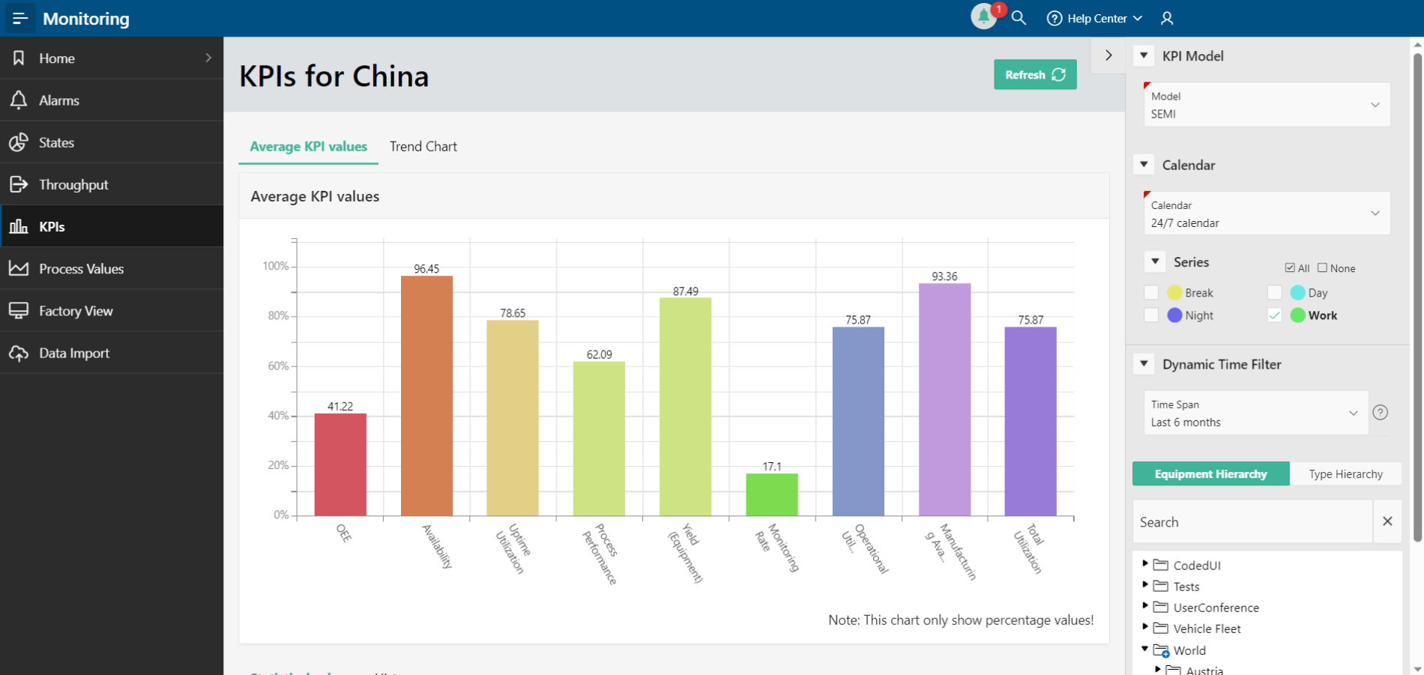
Task: Select the States icon in sidebar
Action: pyautogui.click(x=56, y=142)
